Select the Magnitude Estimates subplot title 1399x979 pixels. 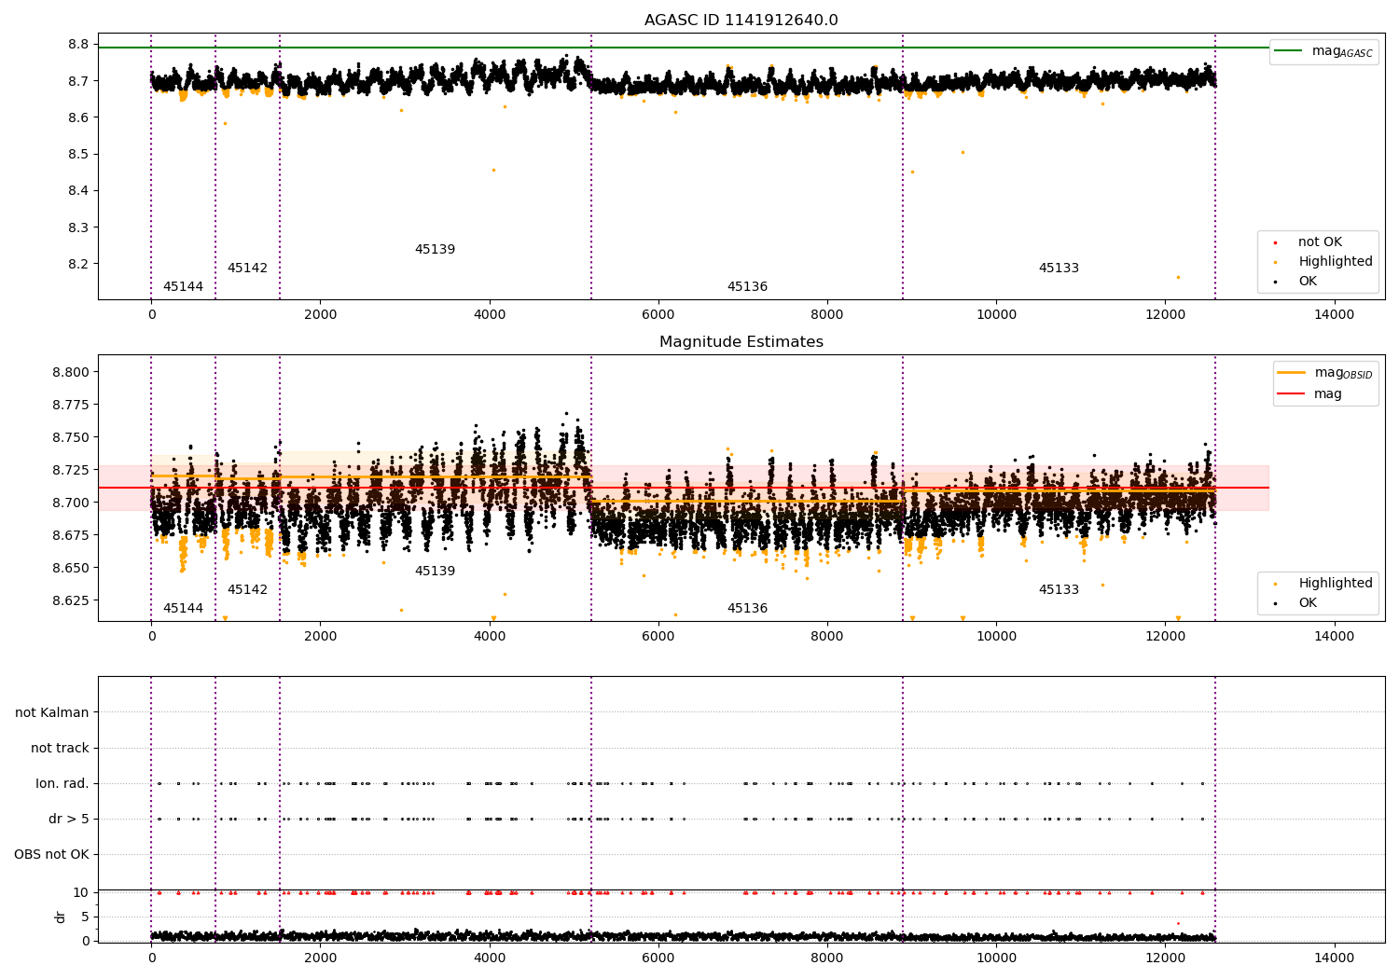(x=741, y=342)
